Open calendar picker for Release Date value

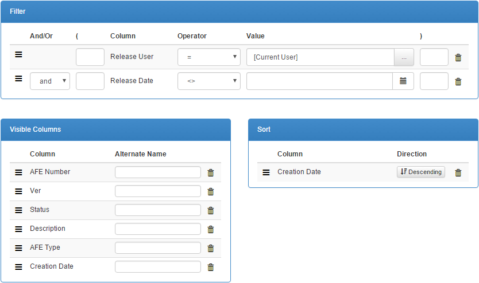(x=403, y=81)
